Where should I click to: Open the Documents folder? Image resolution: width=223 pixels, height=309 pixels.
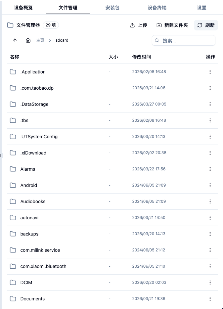32,298
